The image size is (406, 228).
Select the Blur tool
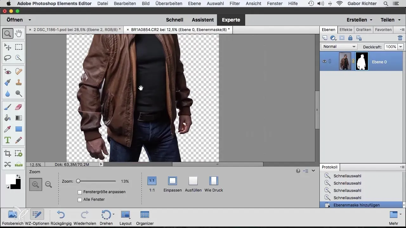[8, 93]
